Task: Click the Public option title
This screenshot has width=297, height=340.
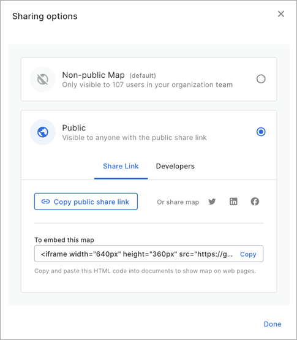Action: click(x=74, y=128)
